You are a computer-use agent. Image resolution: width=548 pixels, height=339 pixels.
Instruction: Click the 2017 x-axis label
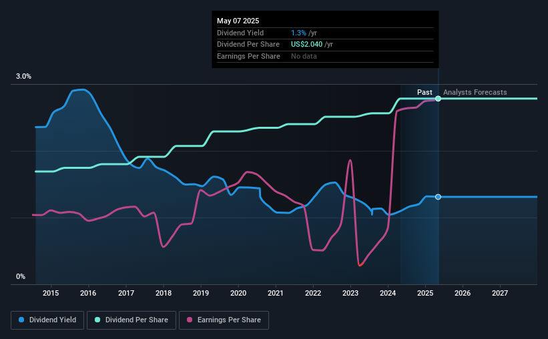(x=125, y=293)
